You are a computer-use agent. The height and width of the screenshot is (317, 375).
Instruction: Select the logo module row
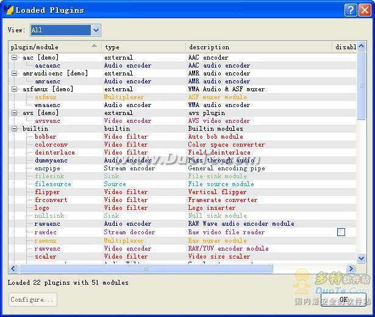[182, 207]
